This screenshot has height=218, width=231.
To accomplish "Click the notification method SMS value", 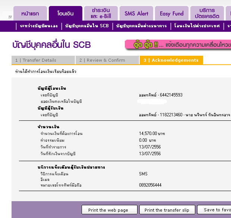I will tap(143, 174).
